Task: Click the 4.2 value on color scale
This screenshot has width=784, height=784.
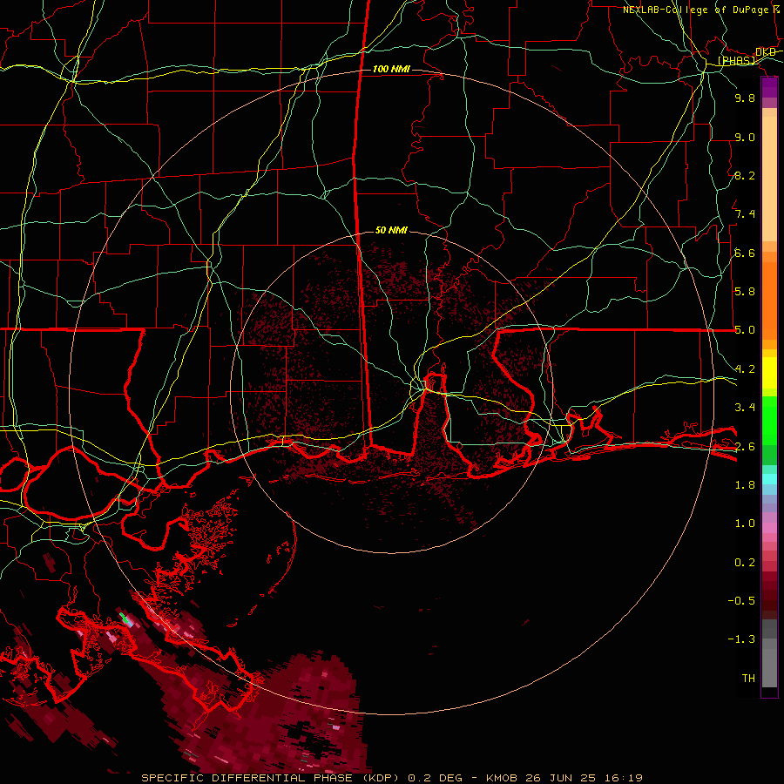Action: (745, 369)
